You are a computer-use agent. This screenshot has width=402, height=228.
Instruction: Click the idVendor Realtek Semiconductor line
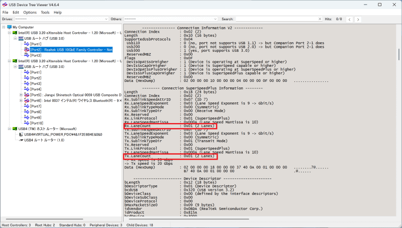pos(193,209)
